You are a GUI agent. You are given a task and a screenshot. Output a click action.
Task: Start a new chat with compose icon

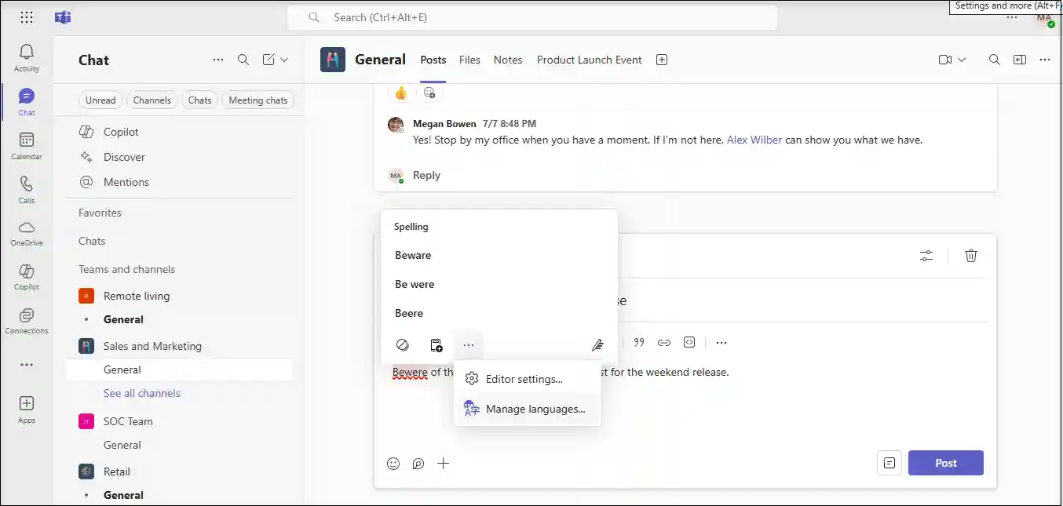pos(268,60)
